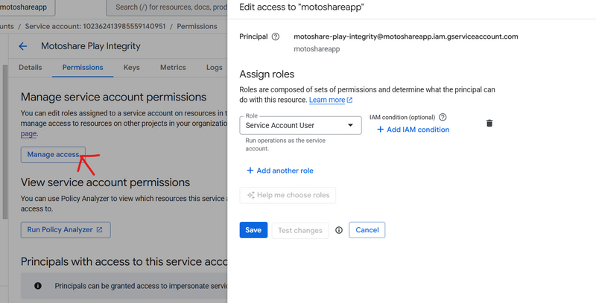Cancel editing access

tap(367, 230)
